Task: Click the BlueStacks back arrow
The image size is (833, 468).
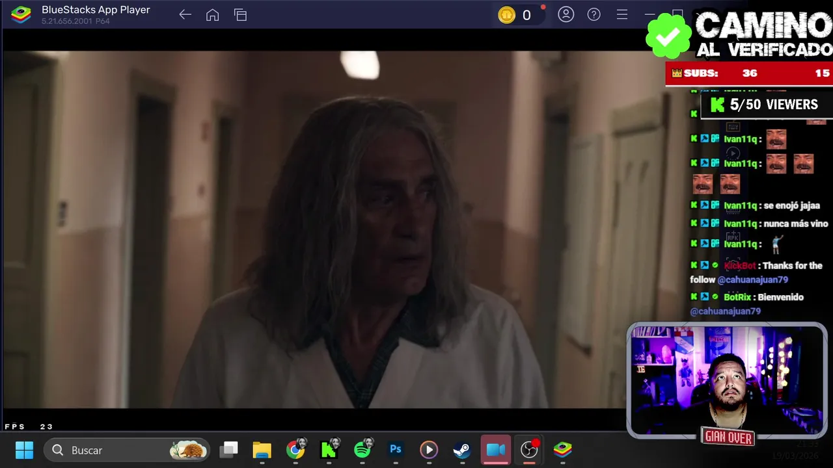Action: click(185, 15)
